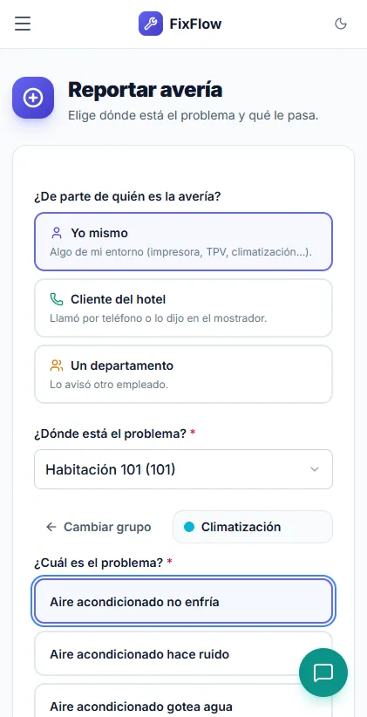
Task: Click the FixFlow brand name
Action: tap(195, 24)
